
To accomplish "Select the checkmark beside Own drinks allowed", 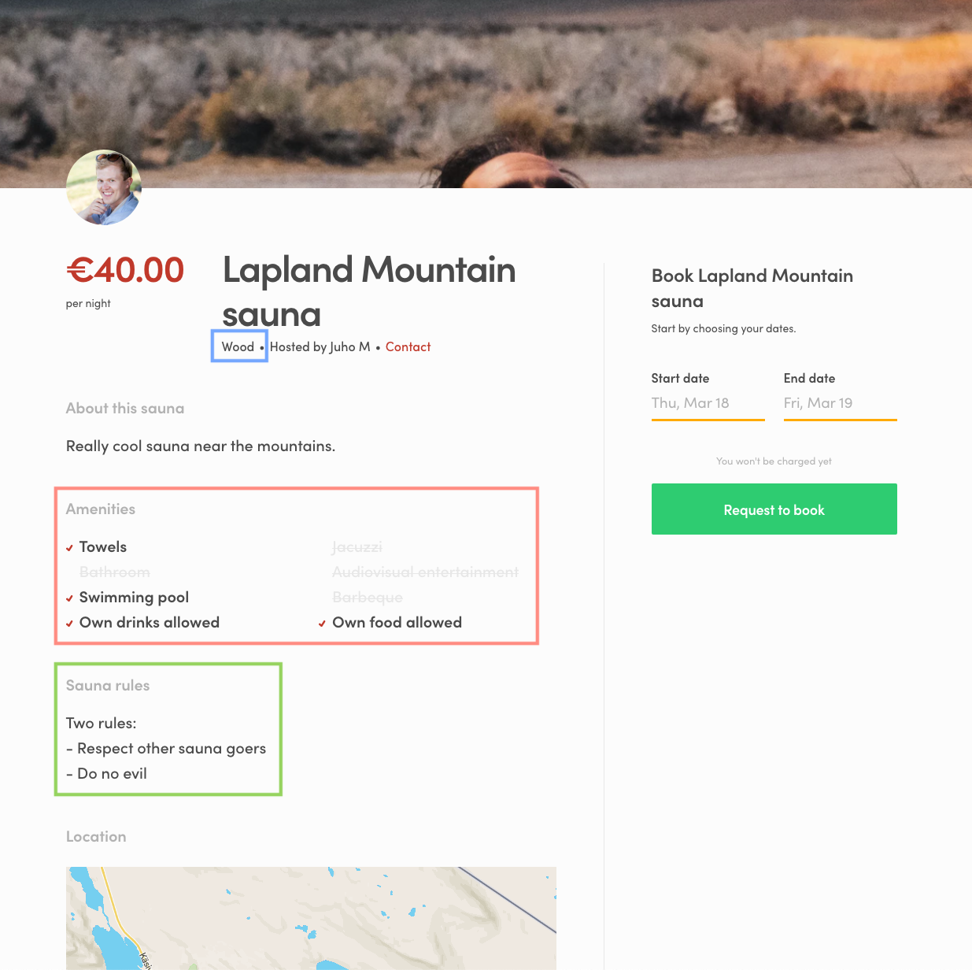I will 69,623.
